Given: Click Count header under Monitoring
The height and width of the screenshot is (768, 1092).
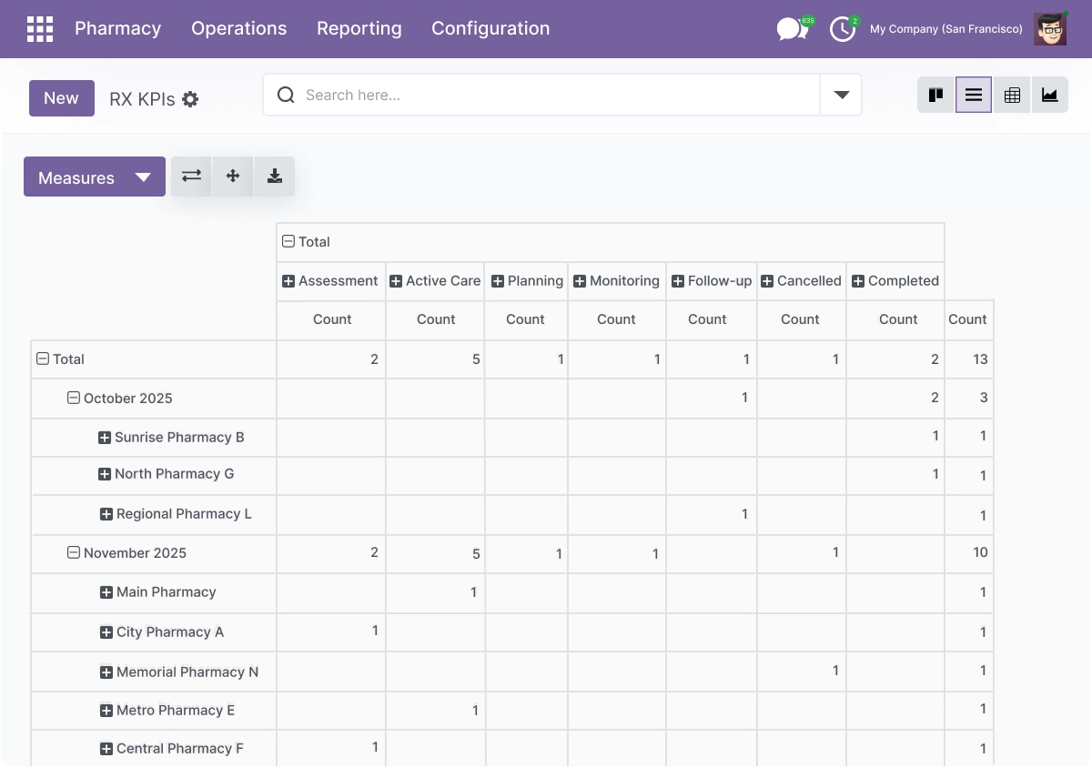Looking at the screenshot, I should tap(616, 319).
